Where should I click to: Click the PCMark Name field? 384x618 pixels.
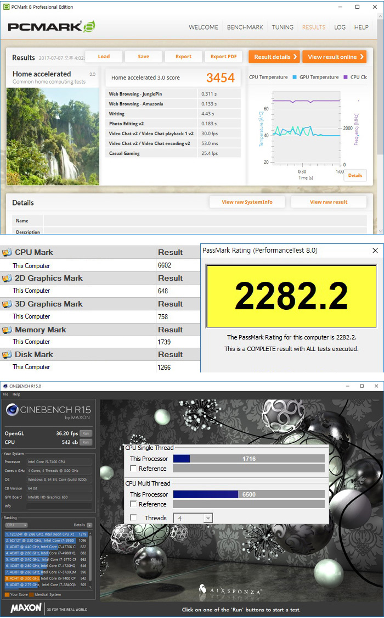205,221
